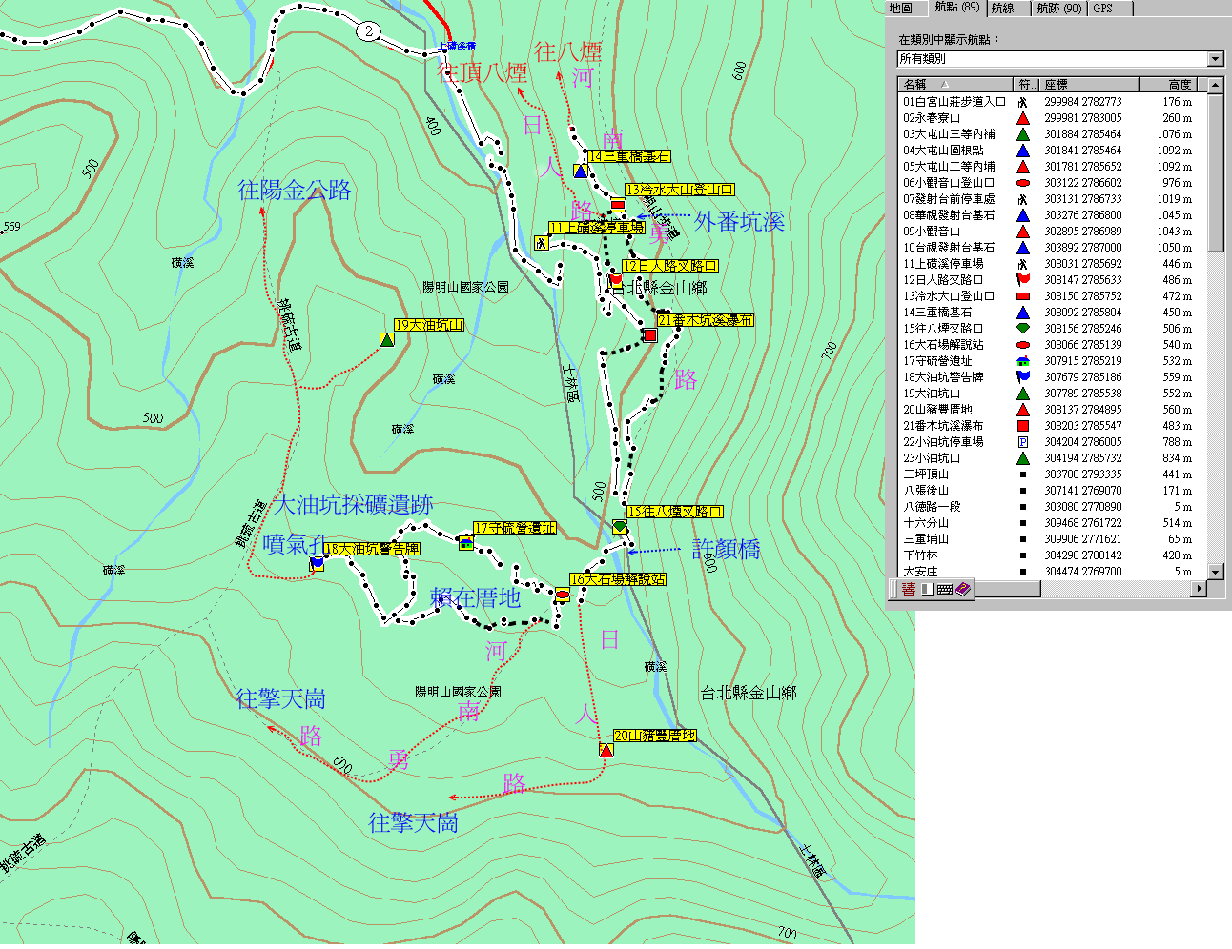The height and width of the screenshot is (949, 1232).
Task: Click the 三重橋基石 blue triangle map marker
Action: [580, 171]
